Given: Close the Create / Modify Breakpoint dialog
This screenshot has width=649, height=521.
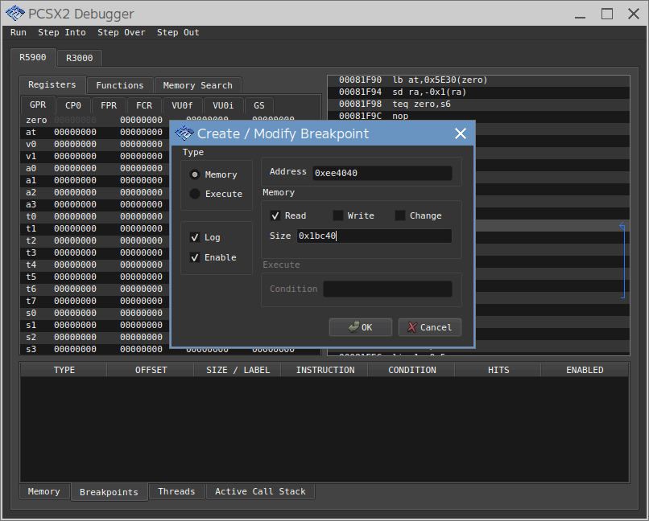Looking at the screenshot, I should 461,133.
